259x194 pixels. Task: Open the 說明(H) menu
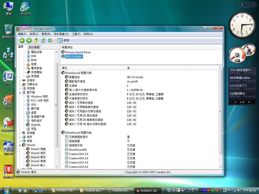[88, 34]
